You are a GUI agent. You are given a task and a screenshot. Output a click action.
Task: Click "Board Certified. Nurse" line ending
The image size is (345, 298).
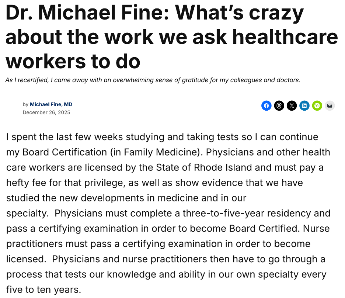tap(279, 229)
